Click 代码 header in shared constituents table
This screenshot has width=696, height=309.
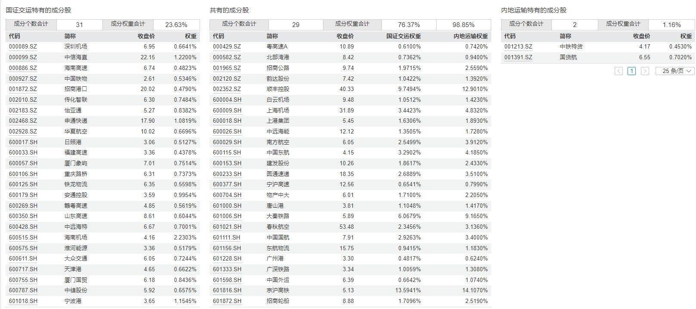pyautogui.click(x=219, y=36)
